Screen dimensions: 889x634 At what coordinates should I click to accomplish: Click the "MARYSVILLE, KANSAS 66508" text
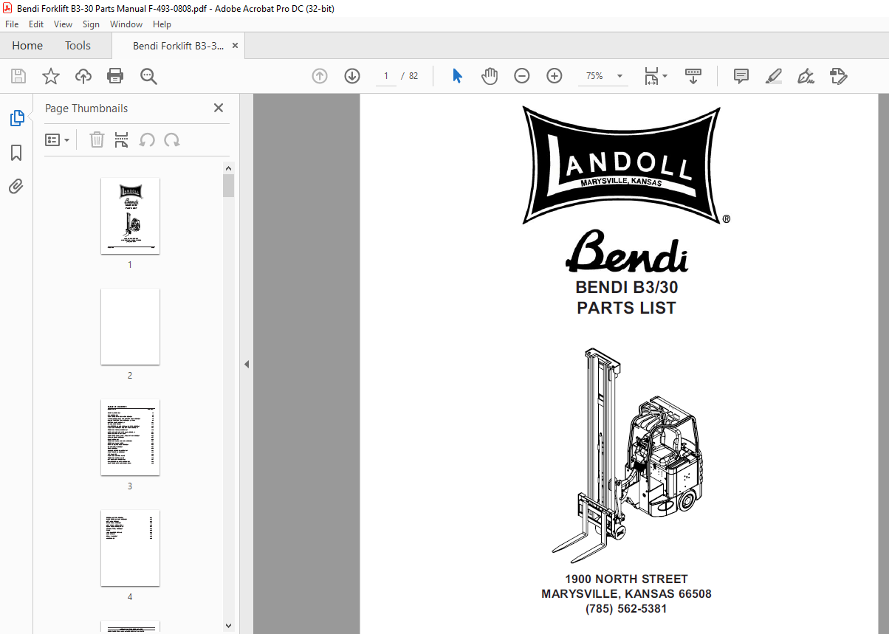tap(626, 594)
